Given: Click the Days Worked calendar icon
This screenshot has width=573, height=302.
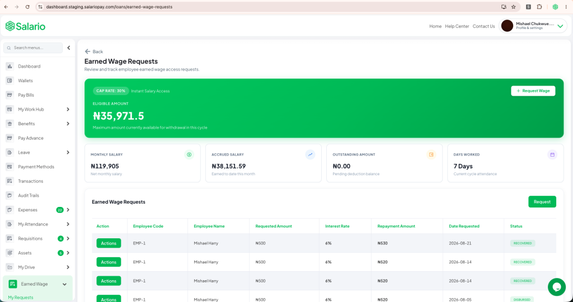Looking at the screenshot, I should pos(552,154).
